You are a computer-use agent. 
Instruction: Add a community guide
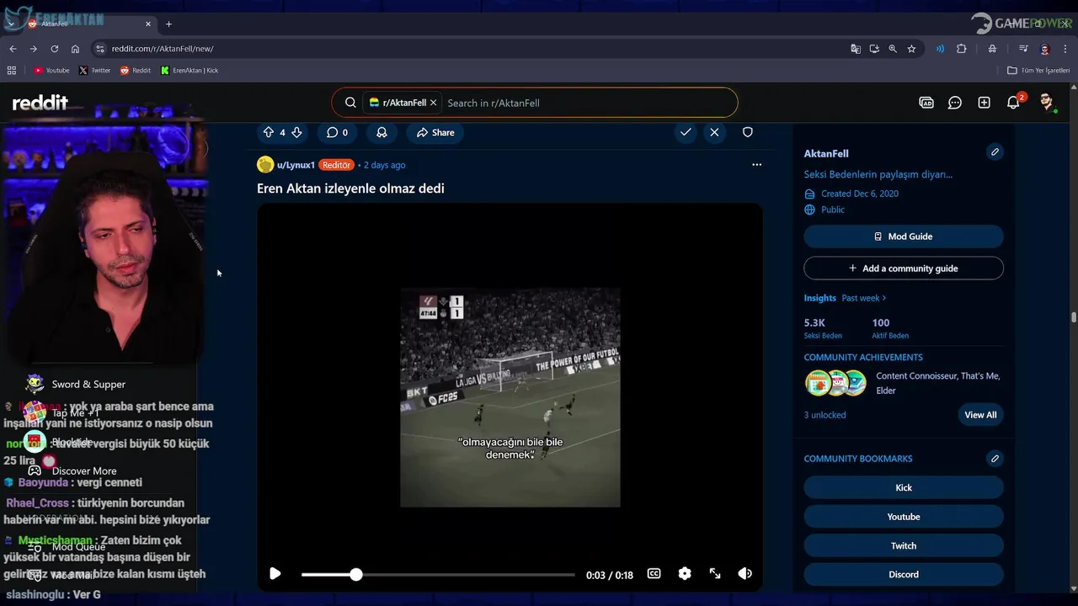904,268
